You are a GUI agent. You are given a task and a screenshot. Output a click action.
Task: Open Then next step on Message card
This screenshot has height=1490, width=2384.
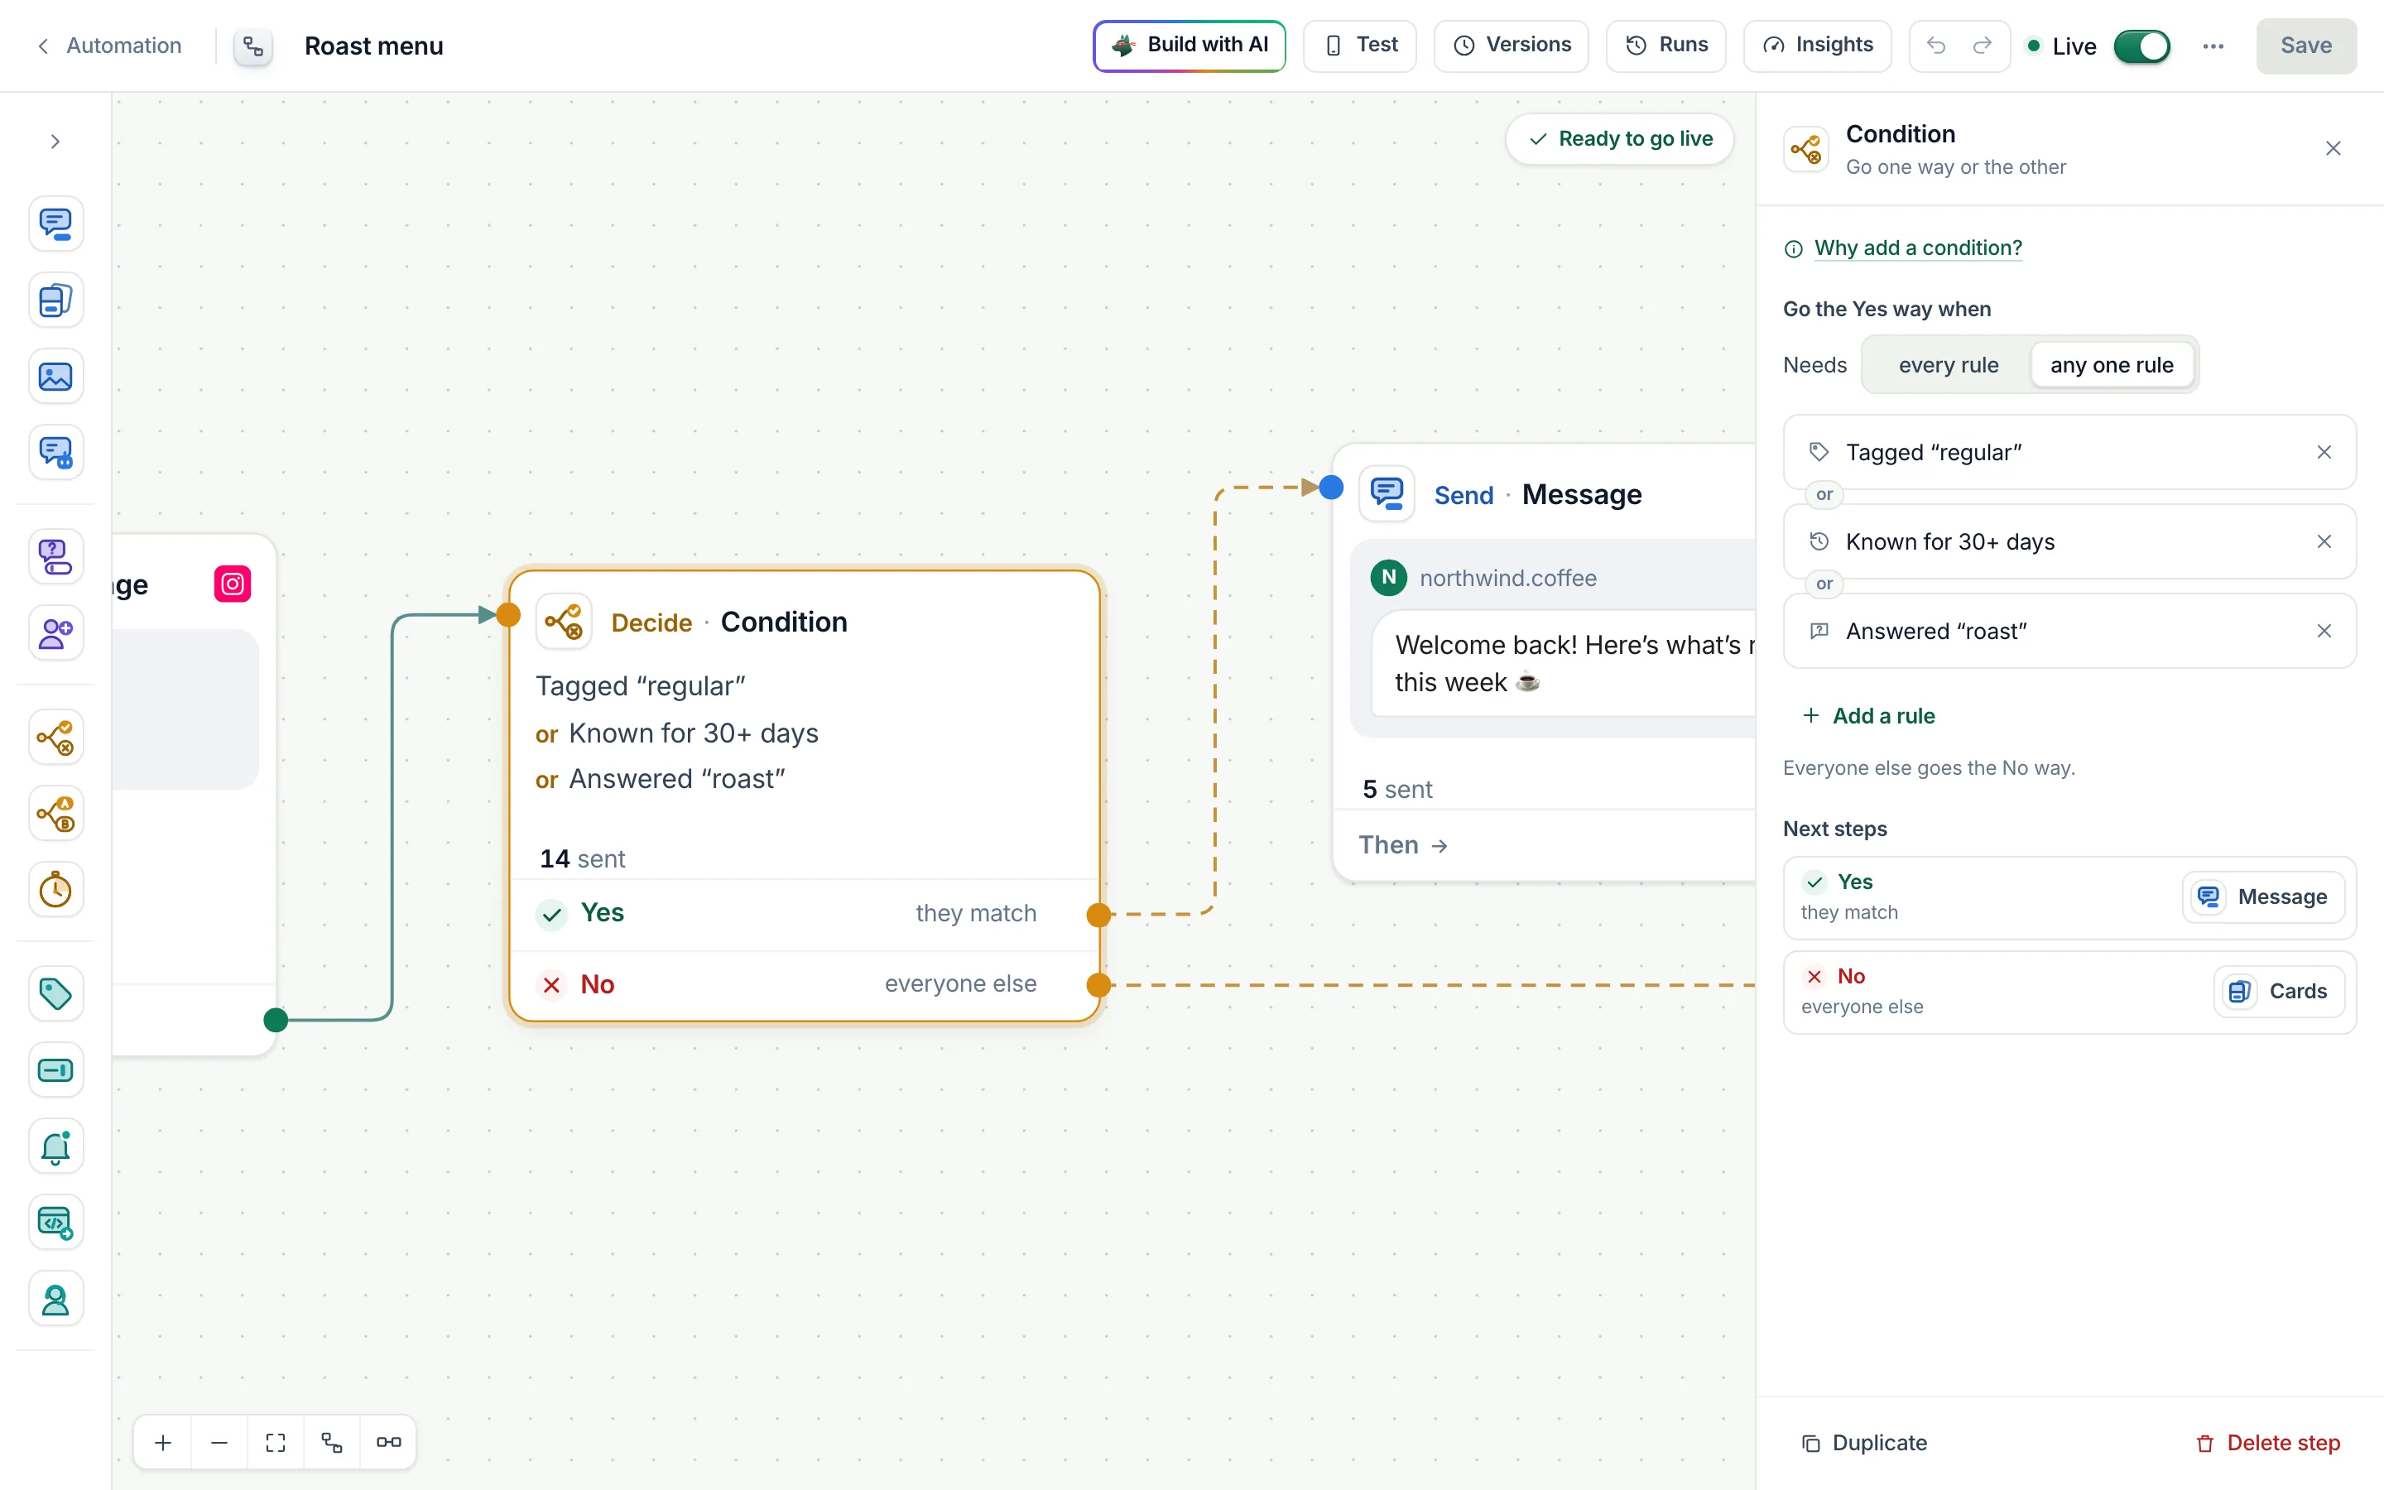click(1403, 844)
